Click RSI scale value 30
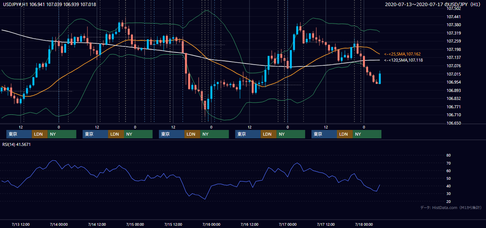 pyautogui.click(x=449, y=193)
